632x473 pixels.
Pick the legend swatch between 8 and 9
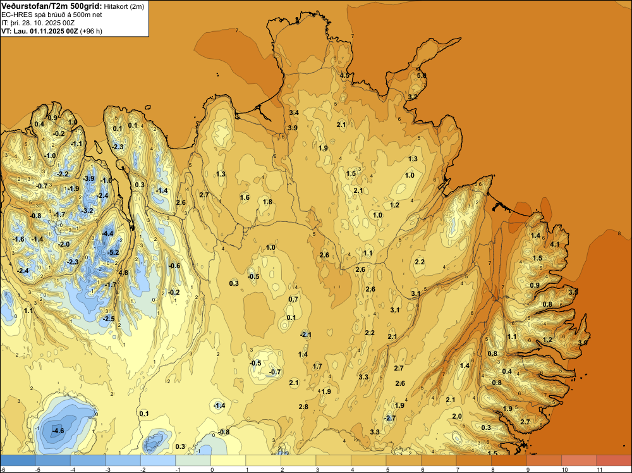(509, 460)
